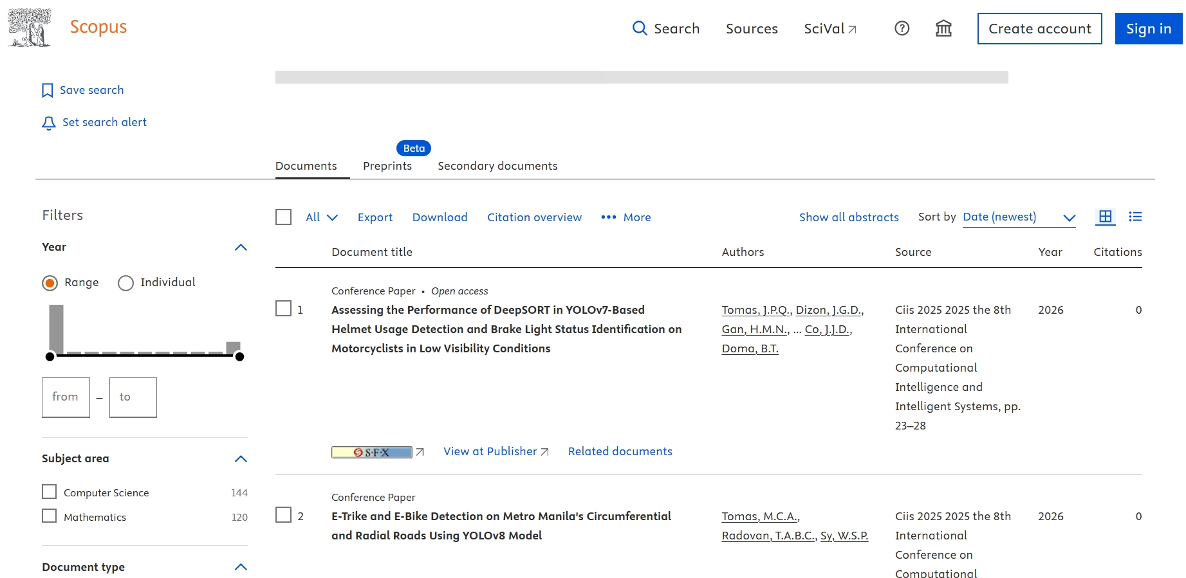Switch to list view icon
1186x578 pixels.
point(1135,217)
